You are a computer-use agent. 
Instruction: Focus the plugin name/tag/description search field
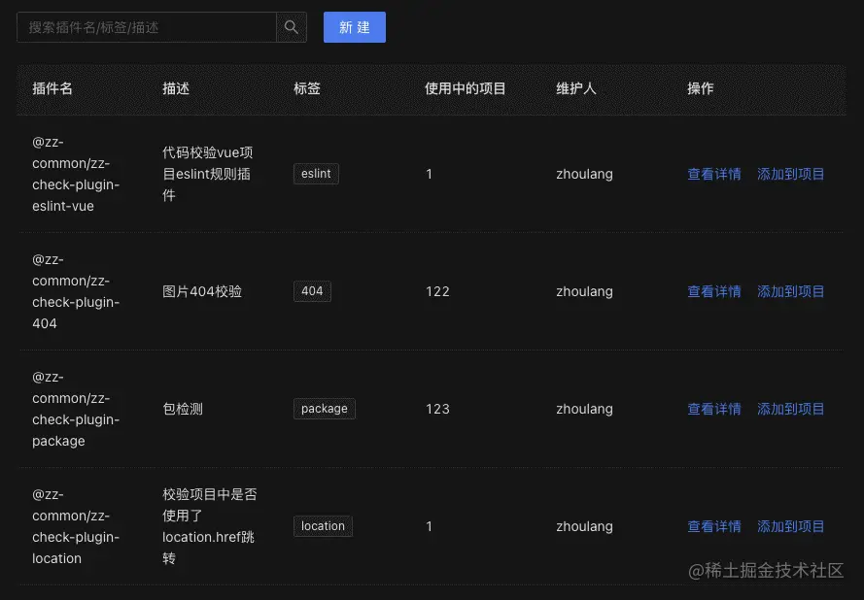pos(147,27)
